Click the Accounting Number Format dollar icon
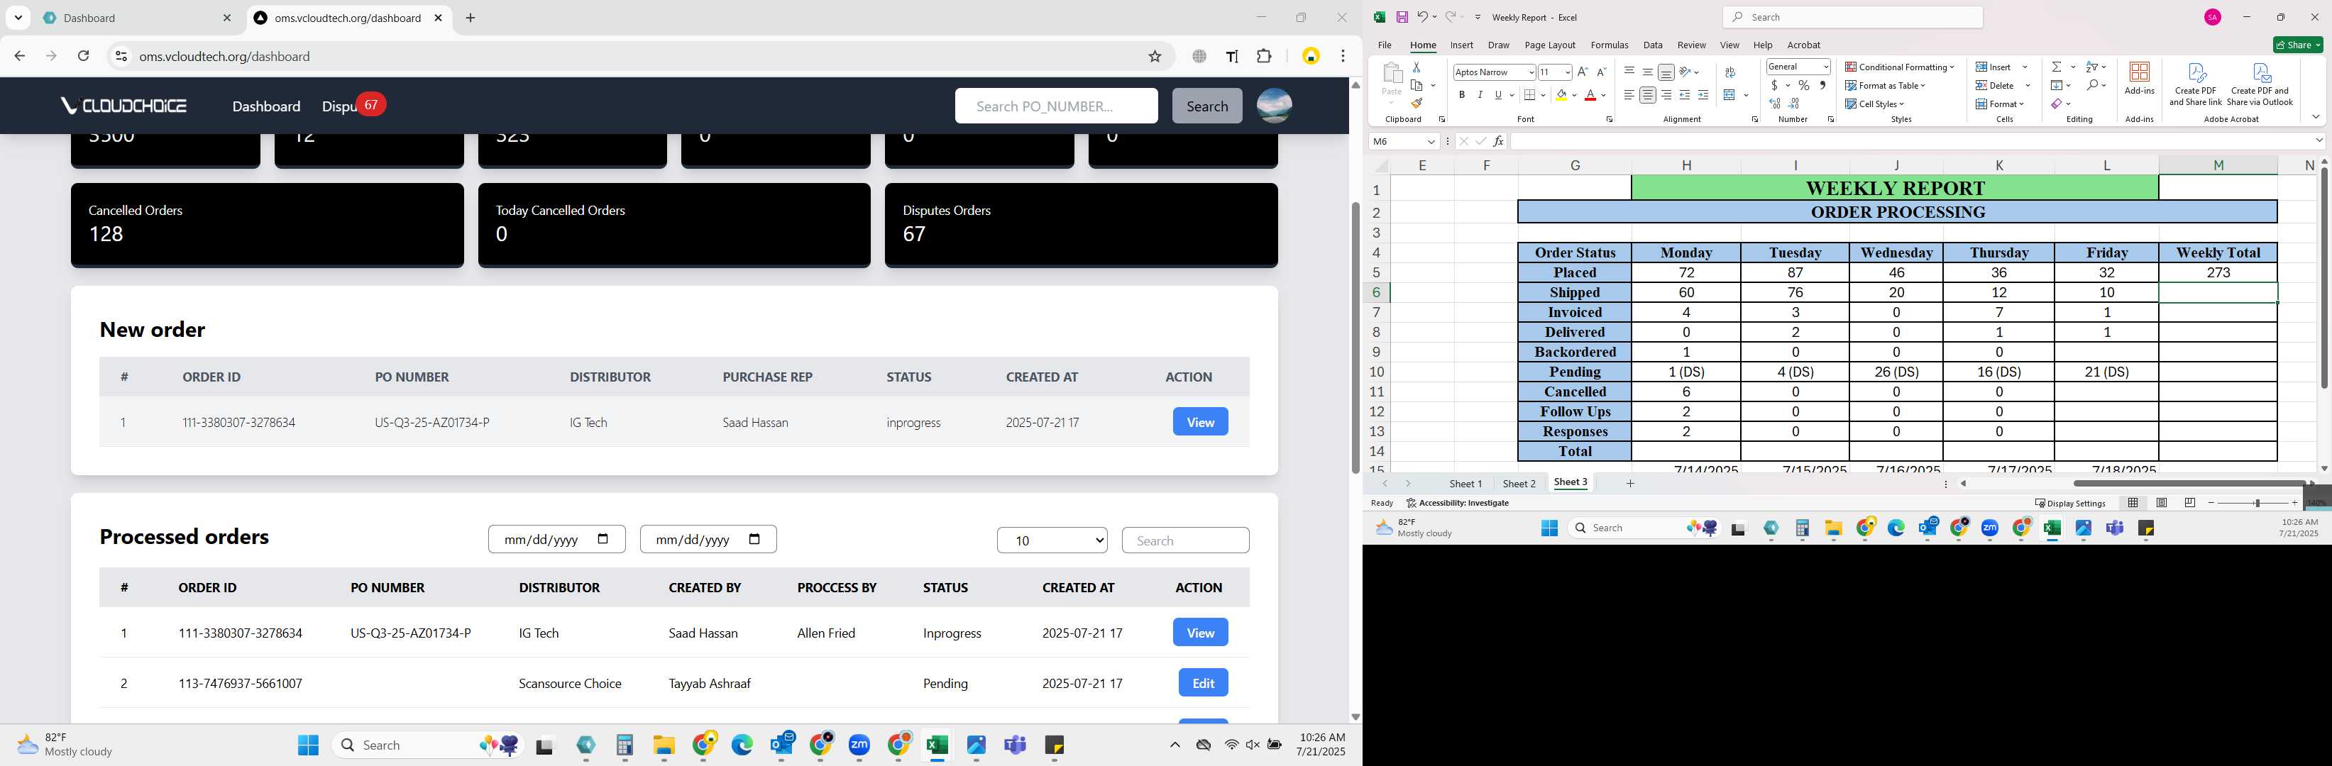 tap(1774, 85)
